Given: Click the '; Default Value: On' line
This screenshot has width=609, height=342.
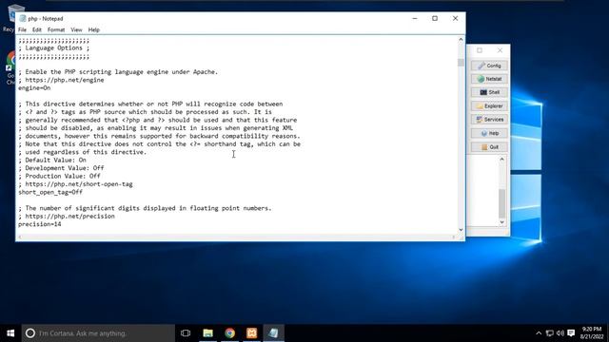Looking at the screenshot, I should (52, 161).
